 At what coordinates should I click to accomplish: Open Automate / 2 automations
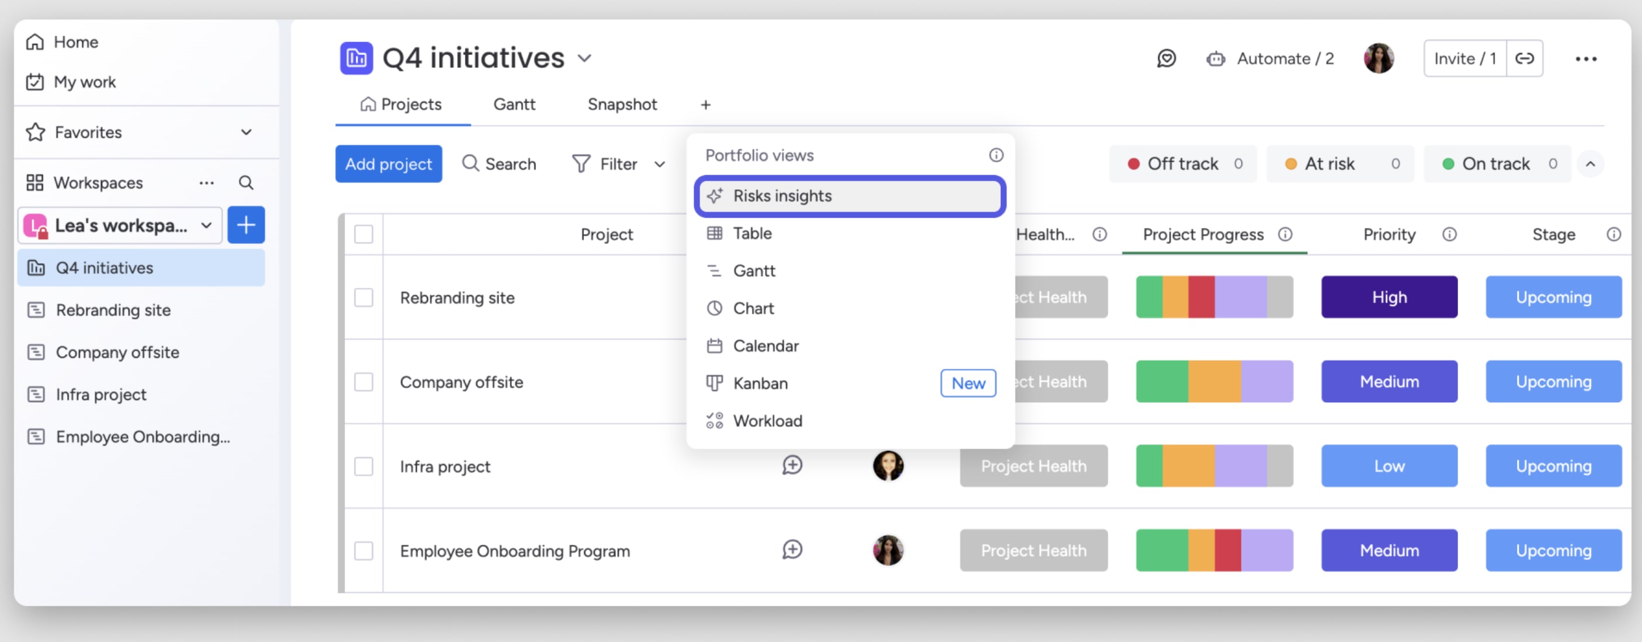pyautogui.click(x=1271, y=58)
